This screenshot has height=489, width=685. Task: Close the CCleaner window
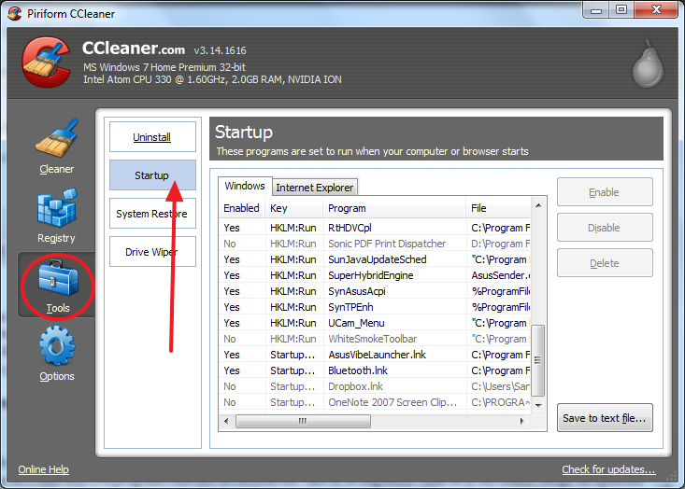coord(656,9)
